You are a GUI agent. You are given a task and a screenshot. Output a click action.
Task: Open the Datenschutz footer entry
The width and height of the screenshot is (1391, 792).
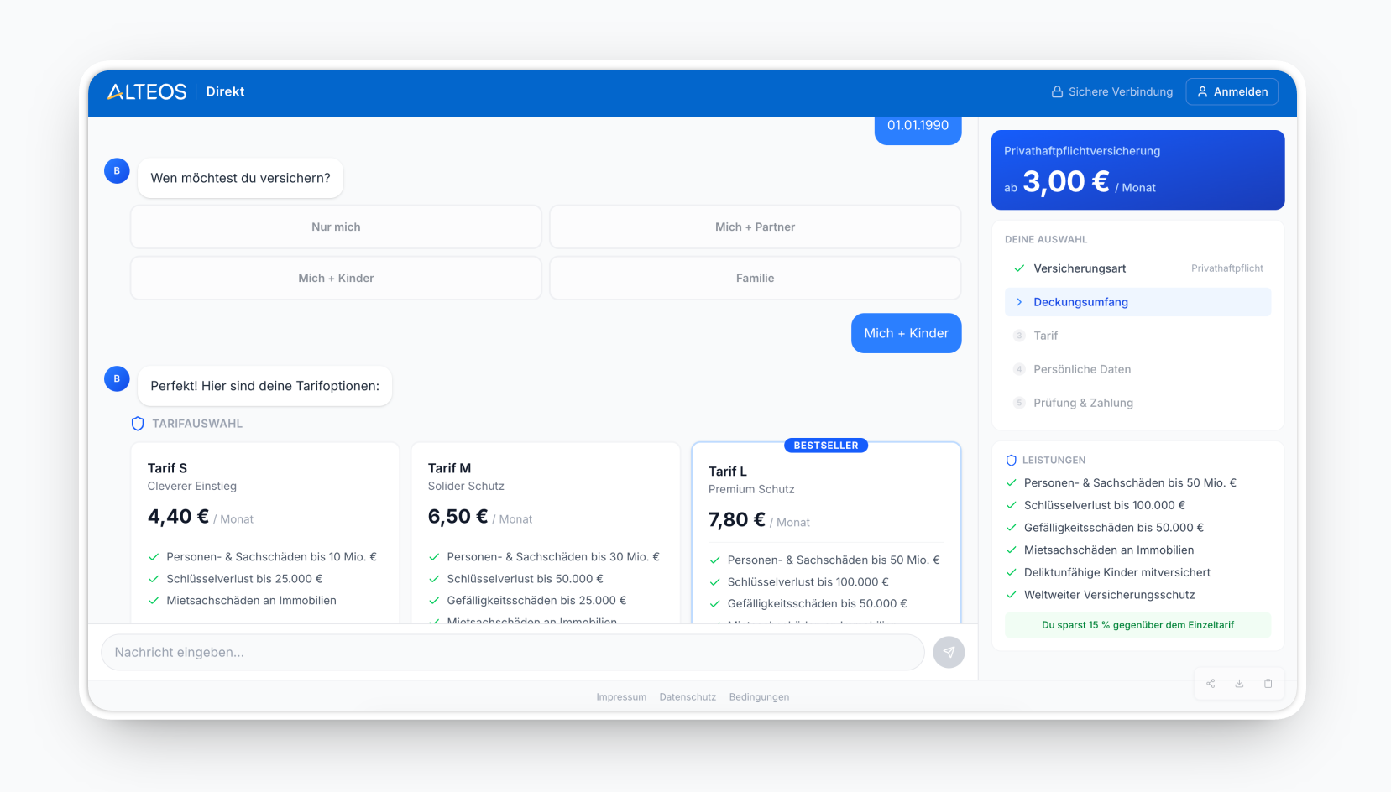coord(688,696)
